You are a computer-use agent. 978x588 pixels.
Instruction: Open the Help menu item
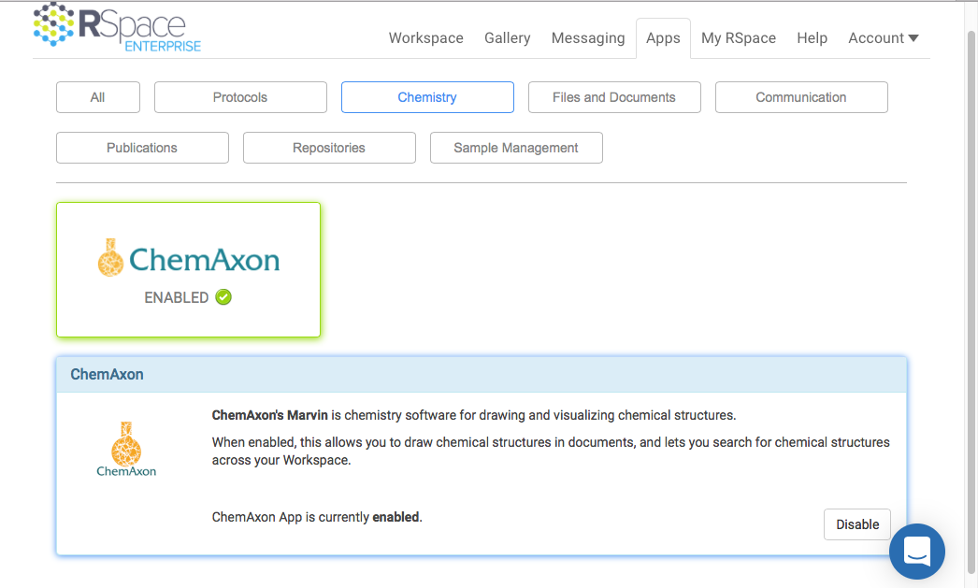[812, 38]
